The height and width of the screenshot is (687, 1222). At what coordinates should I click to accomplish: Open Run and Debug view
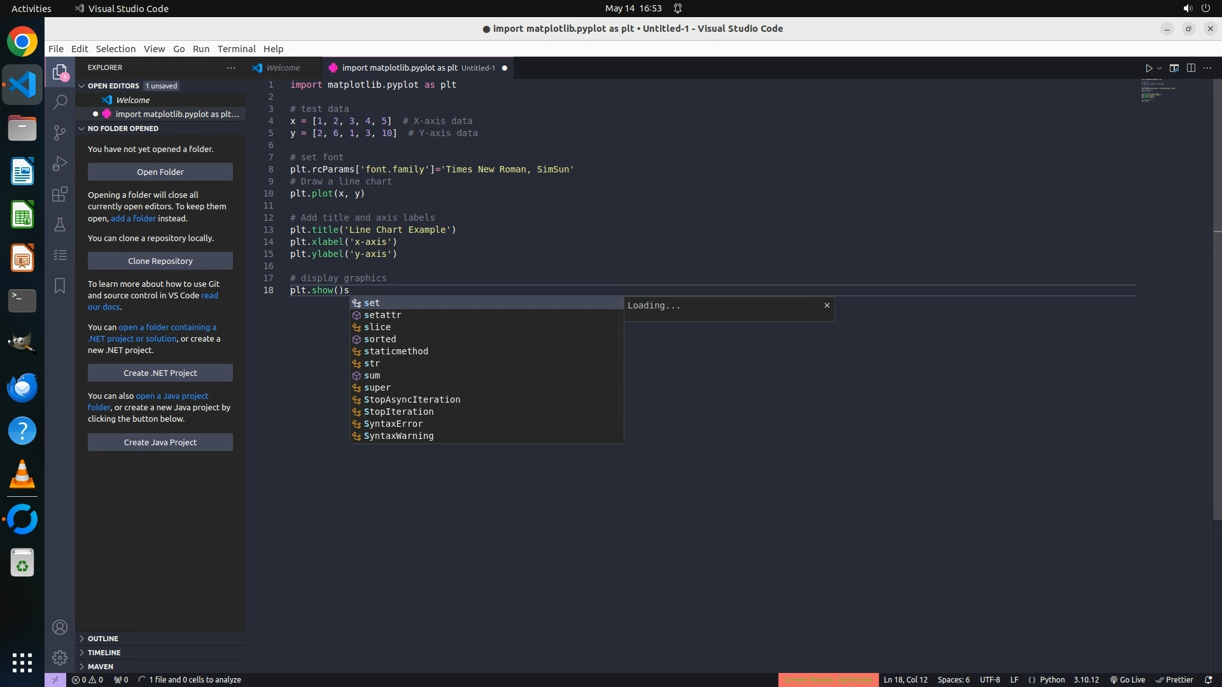pos(60,163)
